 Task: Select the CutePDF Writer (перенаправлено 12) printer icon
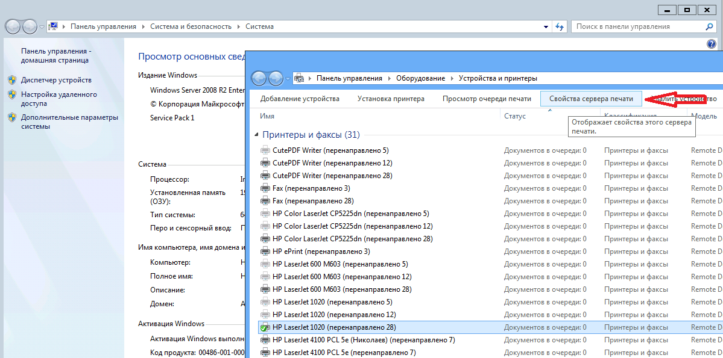265,163
